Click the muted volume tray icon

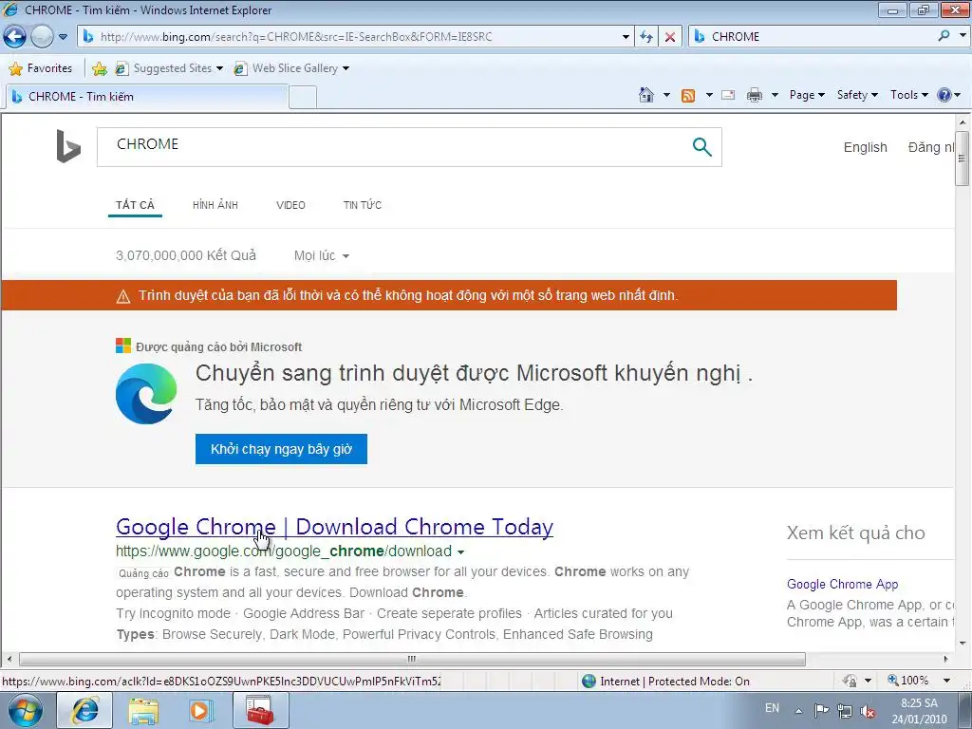click(868, 711)
